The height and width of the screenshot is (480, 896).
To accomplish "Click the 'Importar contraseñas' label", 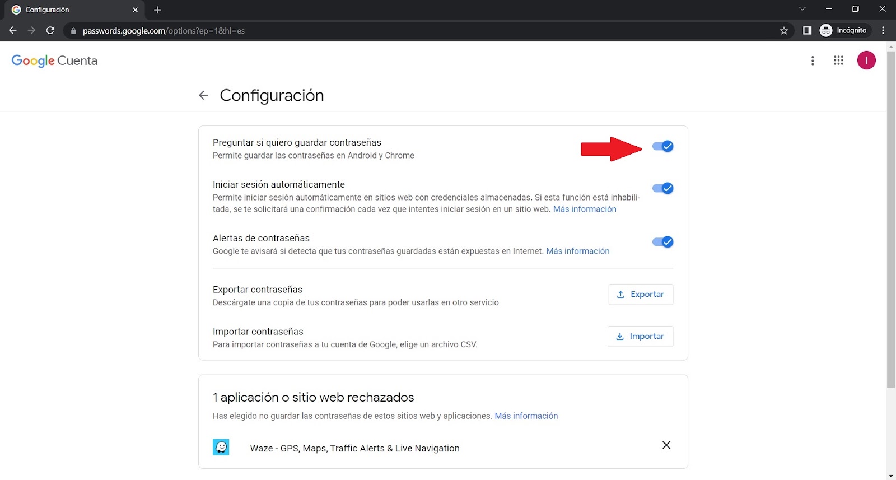I will (258, 332).
